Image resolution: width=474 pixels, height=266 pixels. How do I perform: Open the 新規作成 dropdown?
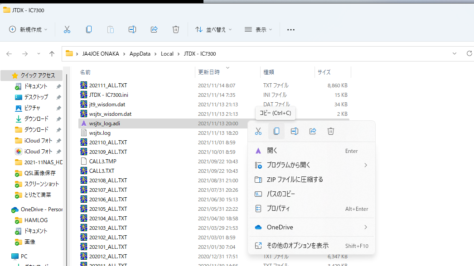click(x=29, y=29)
